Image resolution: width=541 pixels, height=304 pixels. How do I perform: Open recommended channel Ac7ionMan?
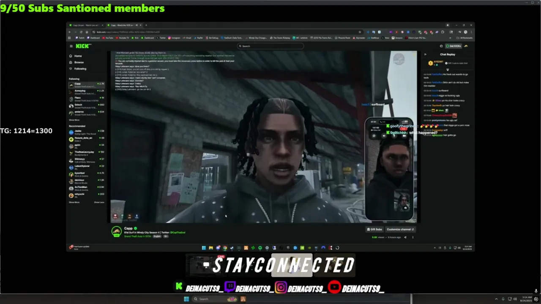(87, 188)
